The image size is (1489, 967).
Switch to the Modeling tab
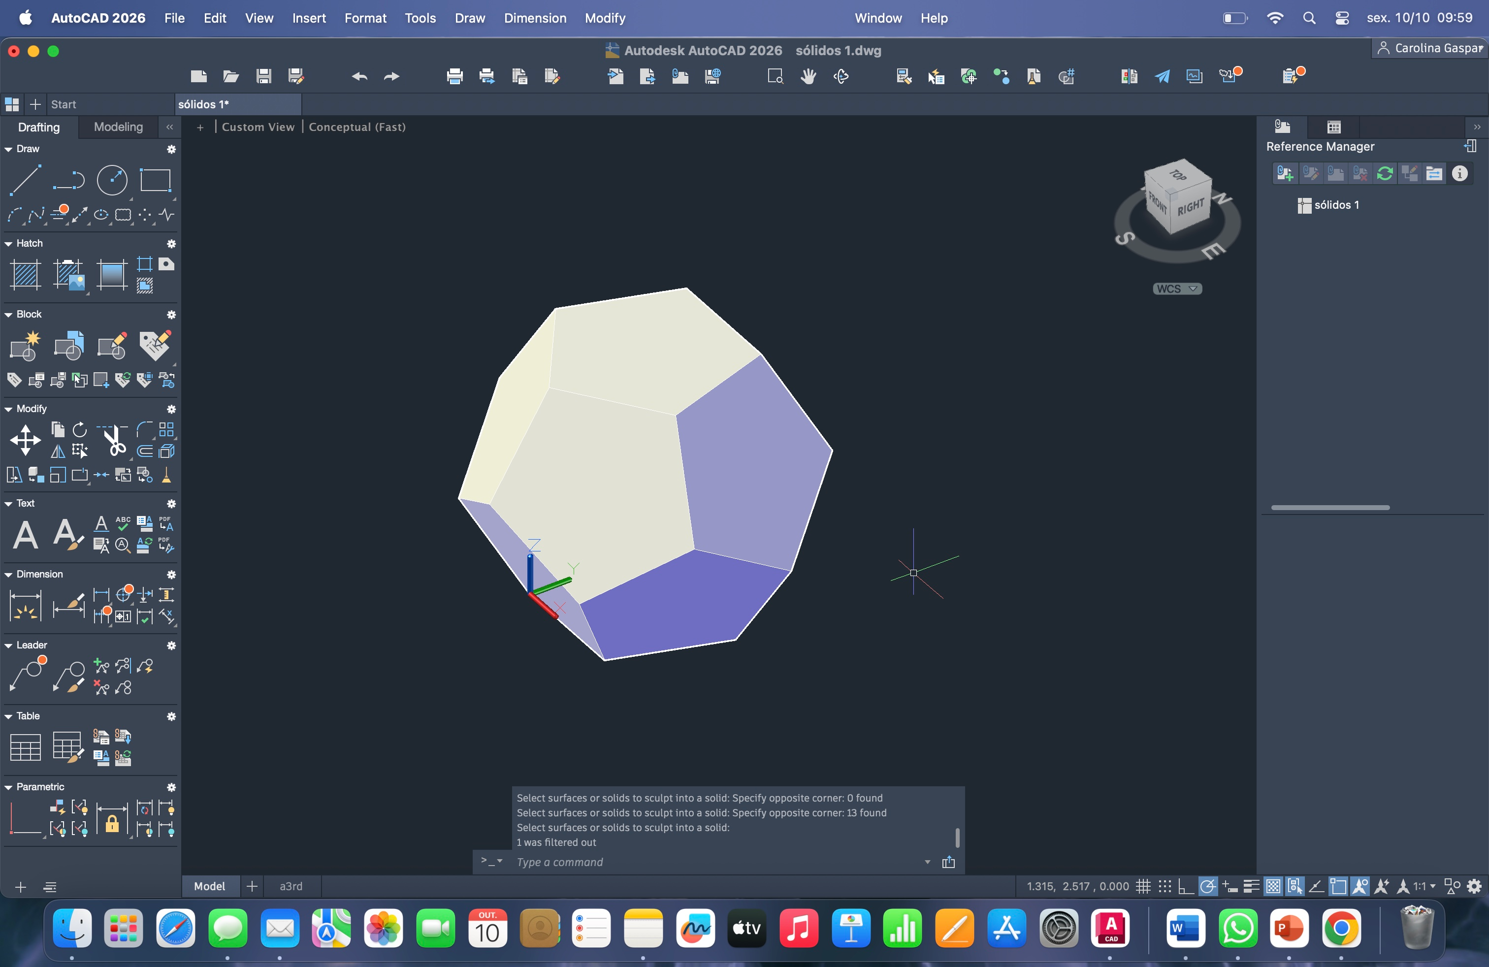[x=118, y=127]
